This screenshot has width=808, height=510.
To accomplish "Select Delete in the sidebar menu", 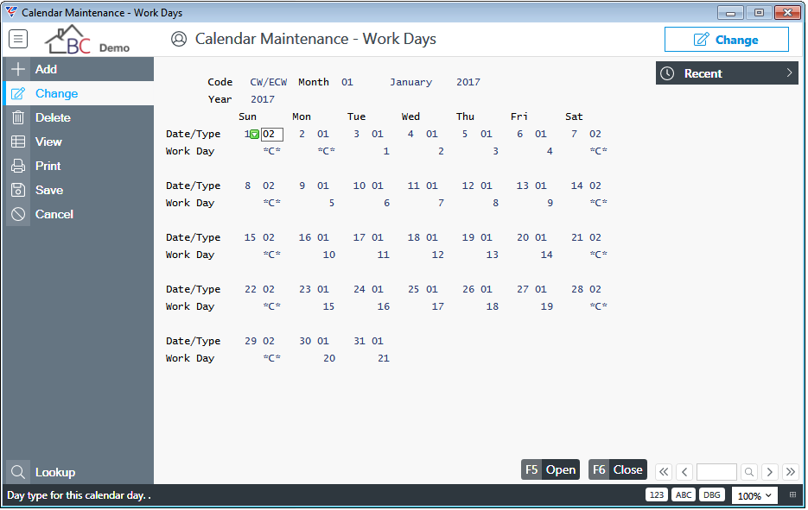I will pyautogui.click(x=79, y=117).
